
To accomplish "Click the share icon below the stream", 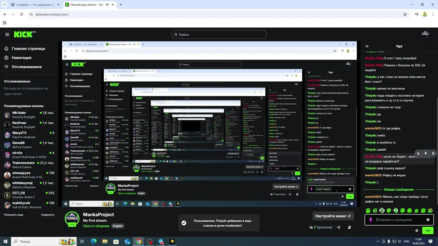I will [x=338, y=227].
